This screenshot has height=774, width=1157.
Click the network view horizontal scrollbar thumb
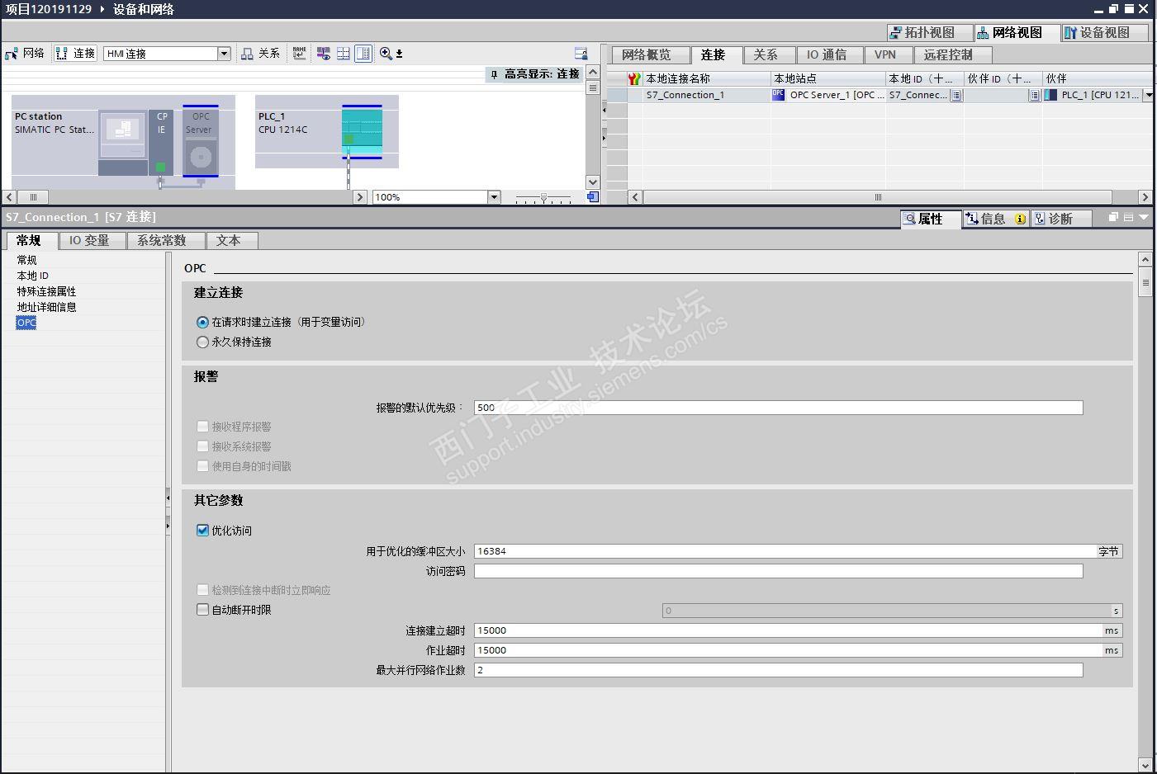point(33,197)
